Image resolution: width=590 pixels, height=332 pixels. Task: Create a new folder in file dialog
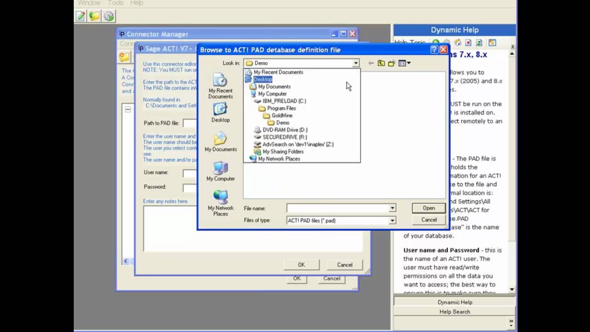point(391,63)
